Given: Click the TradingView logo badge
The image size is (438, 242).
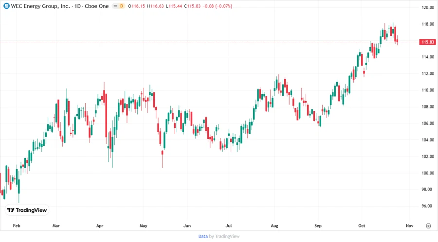Looking at the screenshot, I should [x=27, y=210].
